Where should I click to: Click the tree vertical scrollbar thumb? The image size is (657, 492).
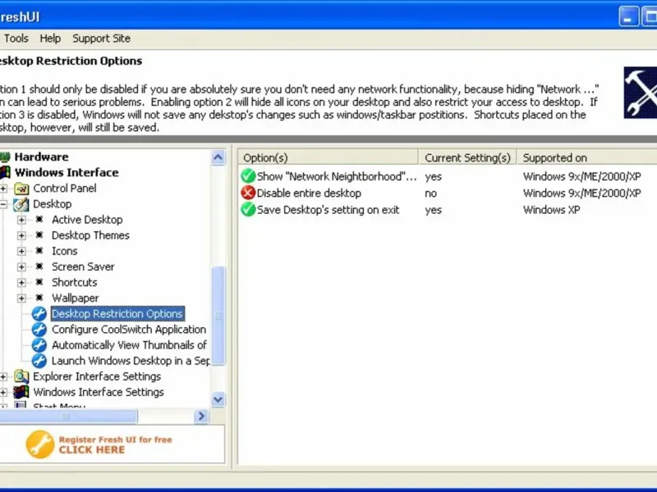coord(218,316)
